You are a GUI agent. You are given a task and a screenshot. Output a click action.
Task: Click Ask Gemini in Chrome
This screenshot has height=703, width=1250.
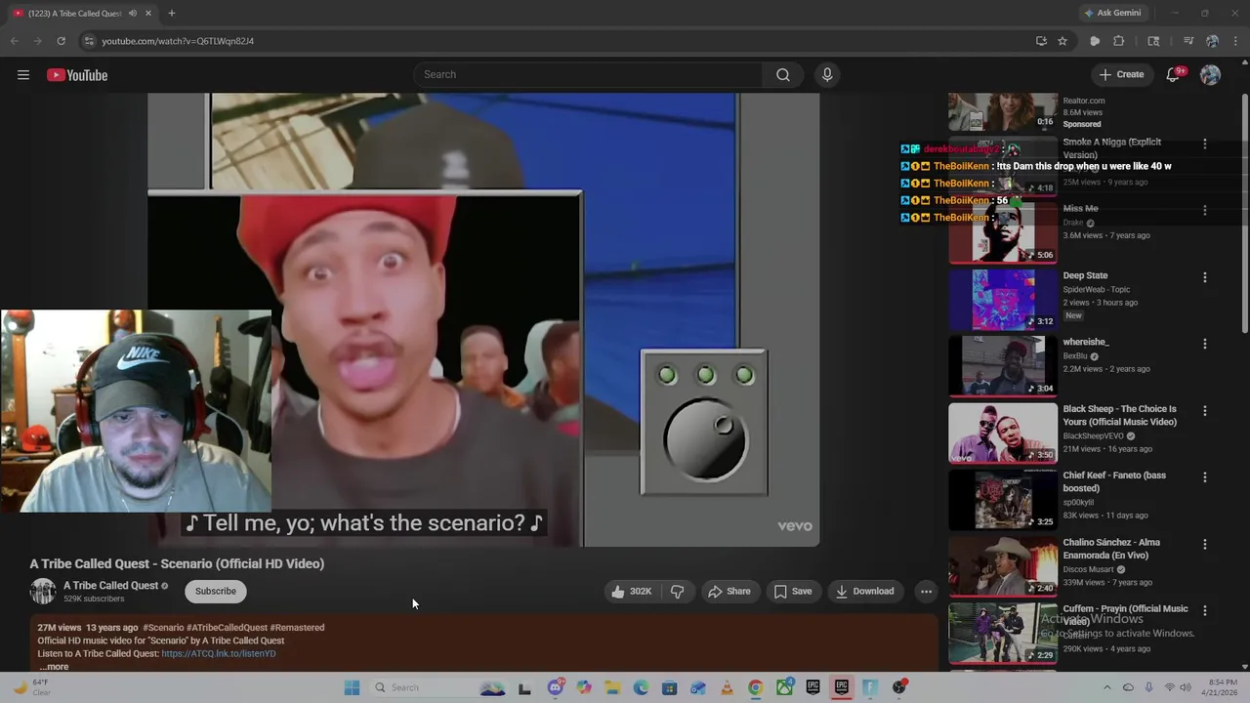point(1112,13)
